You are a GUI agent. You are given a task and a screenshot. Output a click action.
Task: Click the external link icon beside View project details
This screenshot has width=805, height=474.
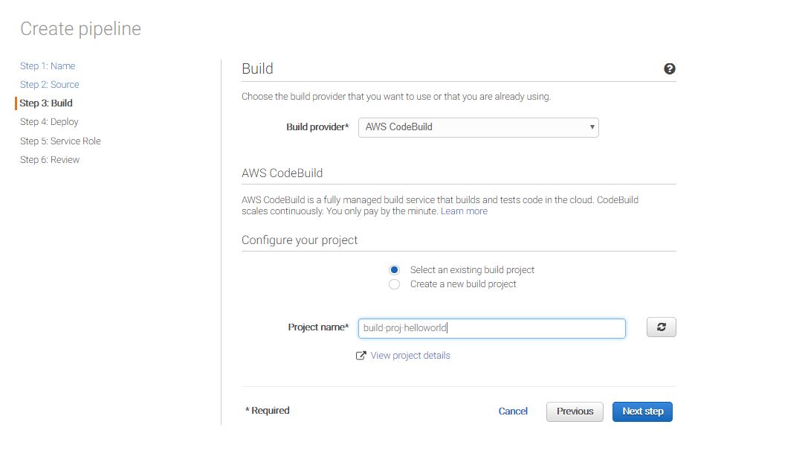pos(361,356)
